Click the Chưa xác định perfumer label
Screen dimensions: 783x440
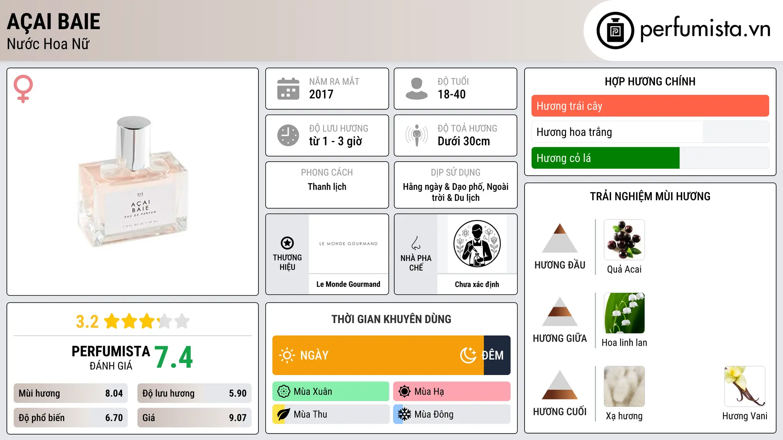(477, 284)
